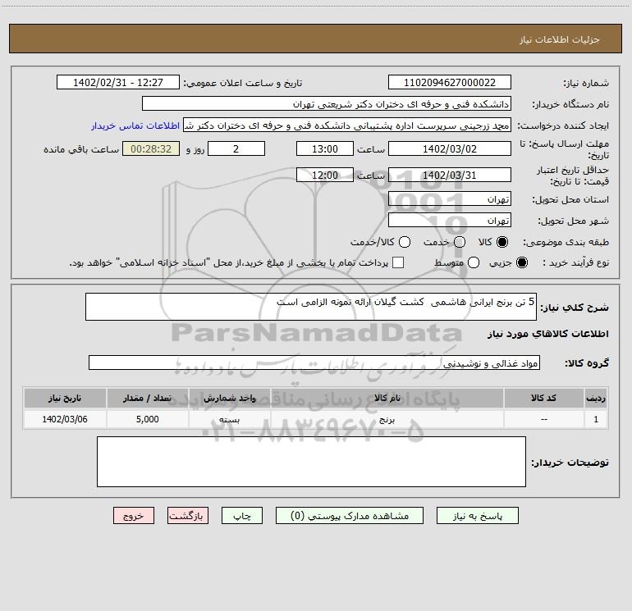This screenshot has height=611, width=632.
Task: Click section heading اطلاعات کالاهای مورد نیاز
Action: (x=547, y=334)
